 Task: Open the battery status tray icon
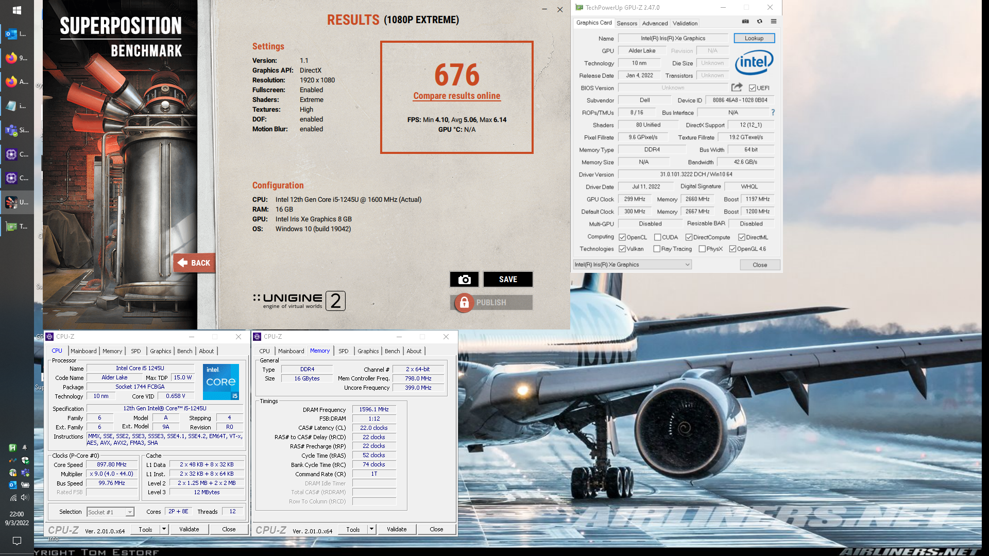(x=25, y=485)
